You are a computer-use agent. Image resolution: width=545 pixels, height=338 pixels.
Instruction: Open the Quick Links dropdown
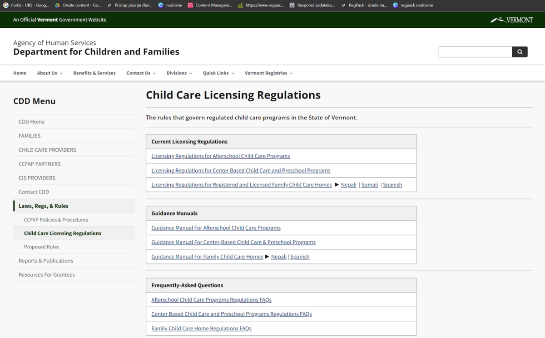coord(218,73)
